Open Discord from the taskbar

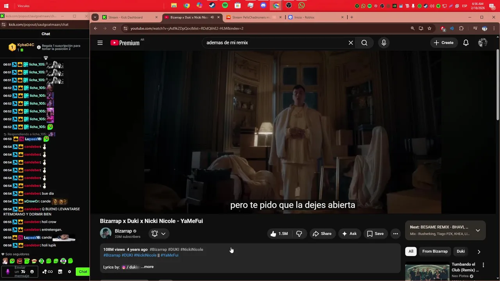click(x=263, y=5)
